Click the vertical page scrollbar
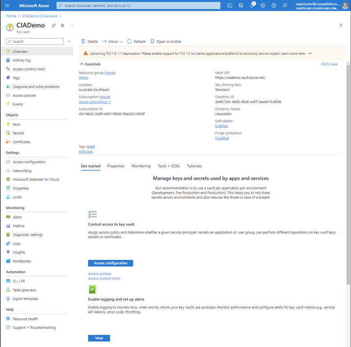Screen dimensions: 351x347 (x=348, y=181)
